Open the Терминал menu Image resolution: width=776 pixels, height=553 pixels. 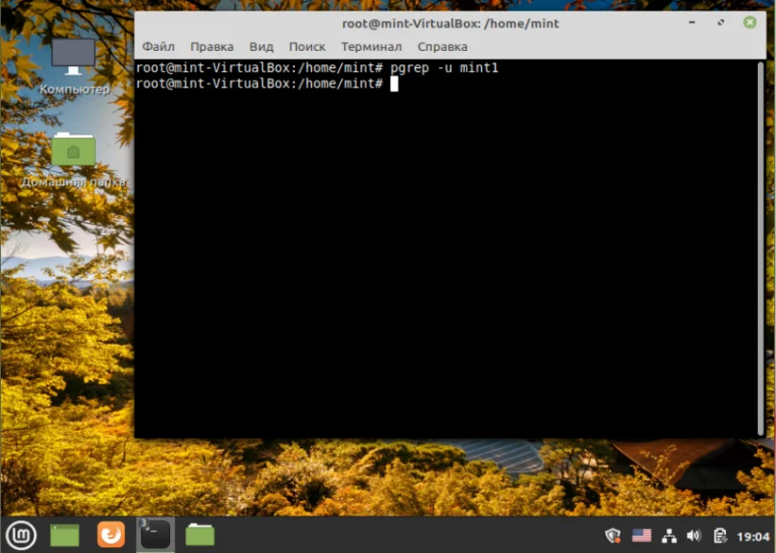coord(372,46)
